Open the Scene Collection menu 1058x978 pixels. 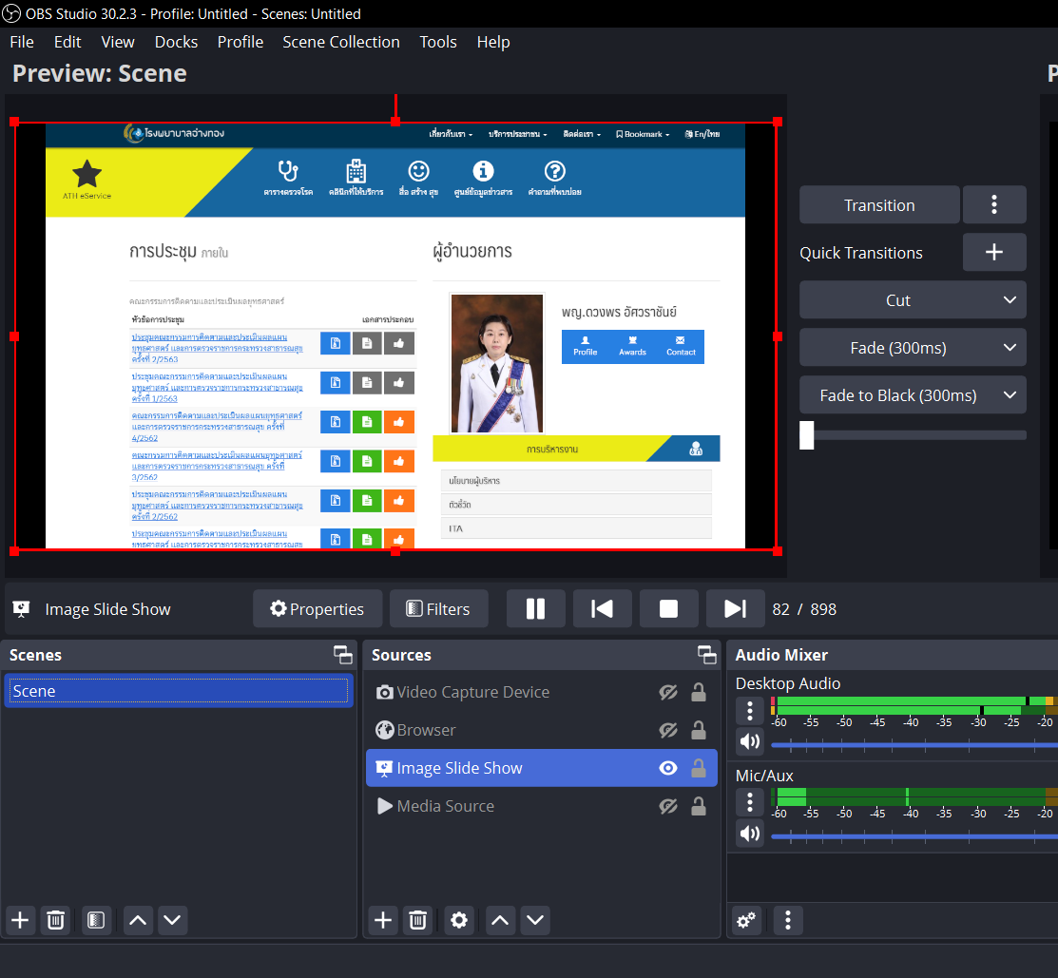coord(340,42)
